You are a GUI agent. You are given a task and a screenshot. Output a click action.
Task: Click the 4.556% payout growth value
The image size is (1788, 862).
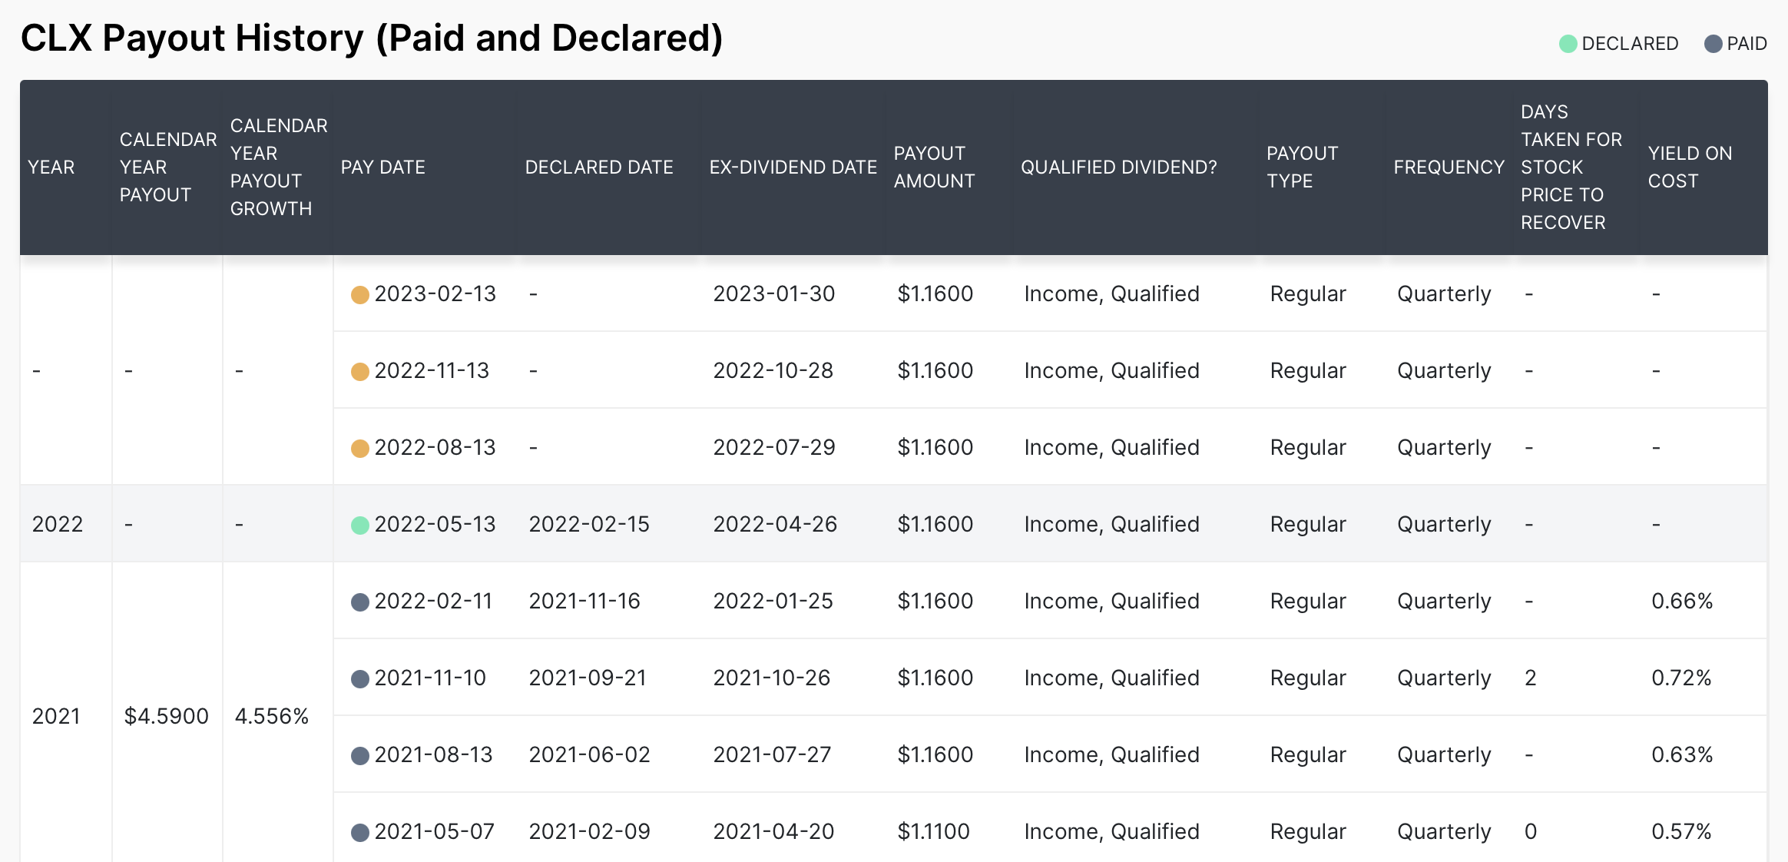(271, 716)
